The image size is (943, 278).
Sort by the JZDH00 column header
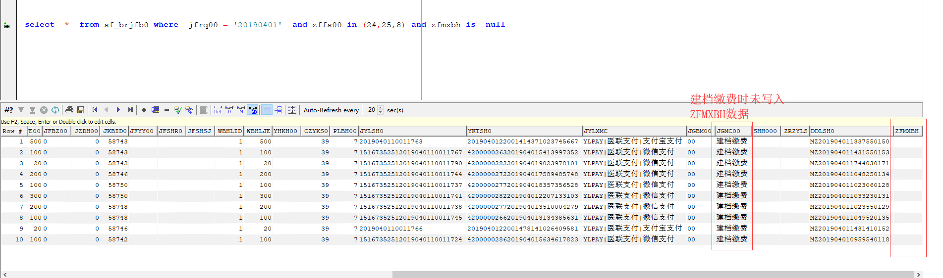pos(86,131)
